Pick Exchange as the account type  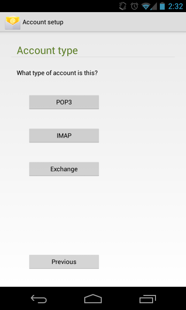click(64, 169)
